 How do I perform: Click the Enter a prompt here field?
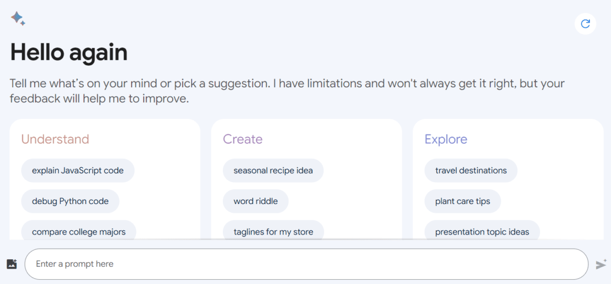(x=306, y=264)
